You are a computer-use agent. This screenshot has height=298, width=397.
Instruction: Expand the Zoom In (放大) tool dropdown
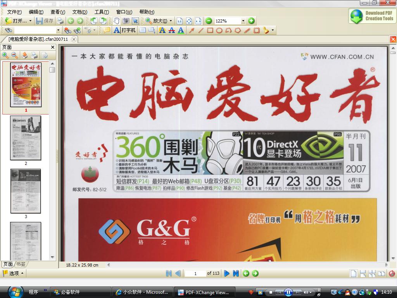tap(171, 21)
